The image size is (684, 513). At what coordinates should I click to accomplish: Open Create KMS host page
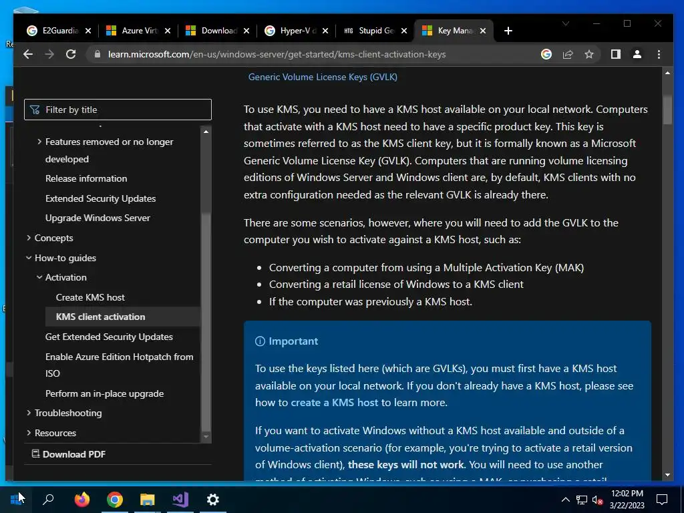90,297
